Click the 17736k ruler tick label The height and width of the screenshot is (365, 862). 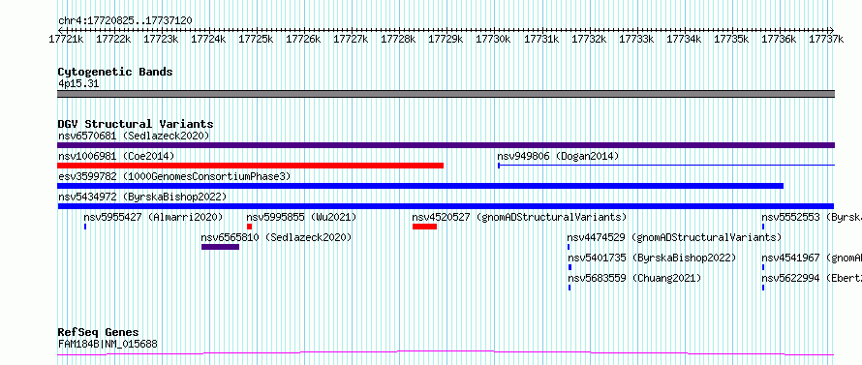(x=779, y=39)
